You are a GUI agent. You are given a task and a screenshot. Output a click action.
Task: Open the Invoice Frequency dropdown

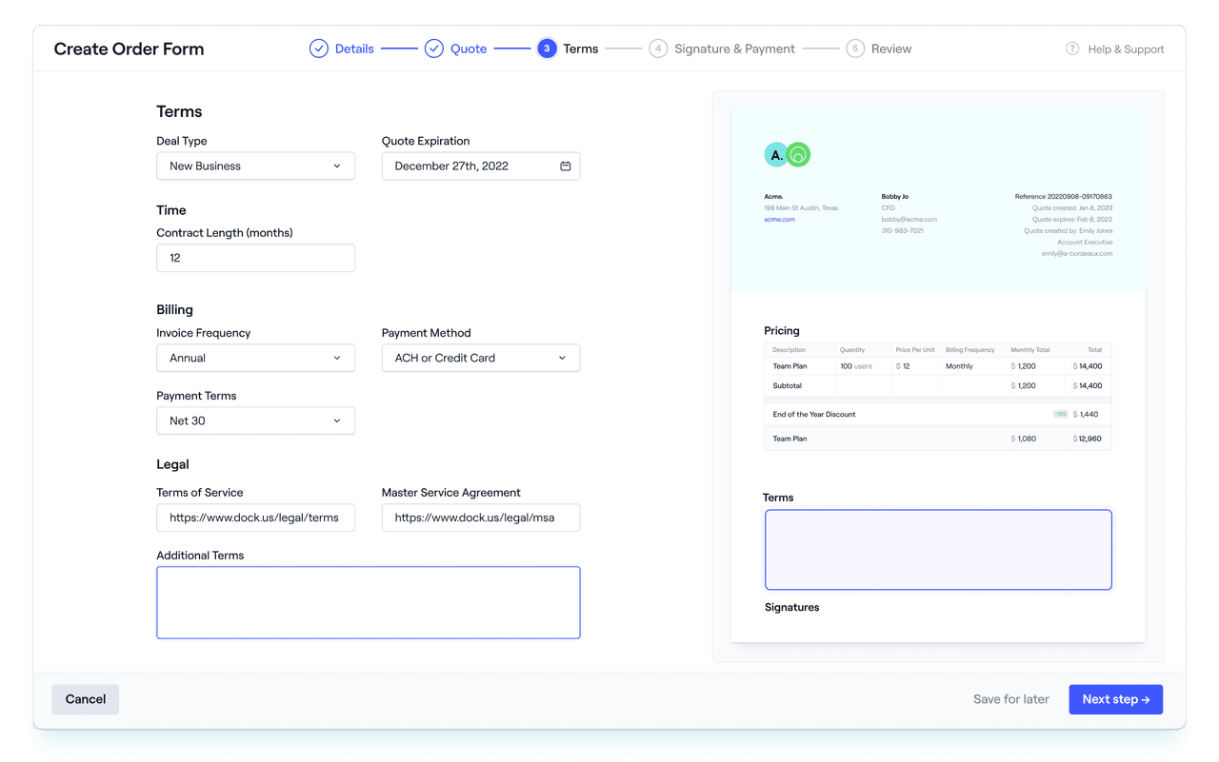(255, 358)
